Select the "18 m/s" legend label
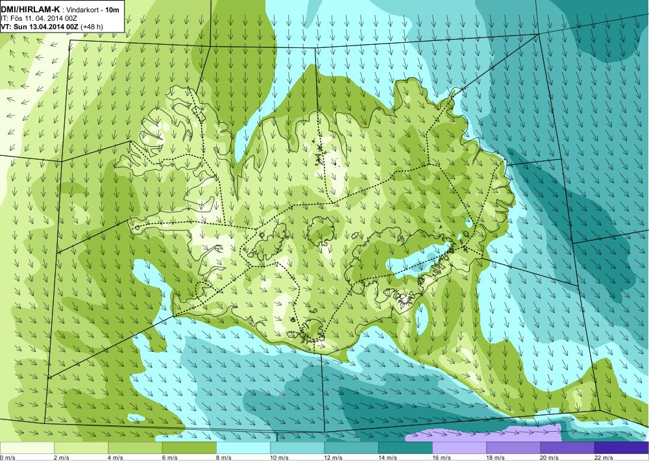This screenshot has height=461, width=649. [x=495, y=457]
